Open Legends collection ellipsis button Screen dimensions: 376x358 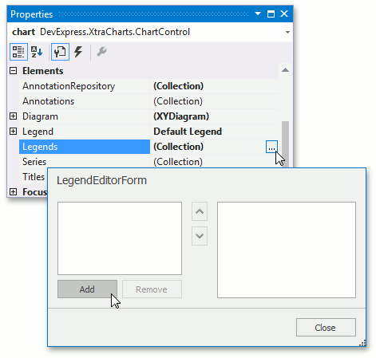coord(271,147)
